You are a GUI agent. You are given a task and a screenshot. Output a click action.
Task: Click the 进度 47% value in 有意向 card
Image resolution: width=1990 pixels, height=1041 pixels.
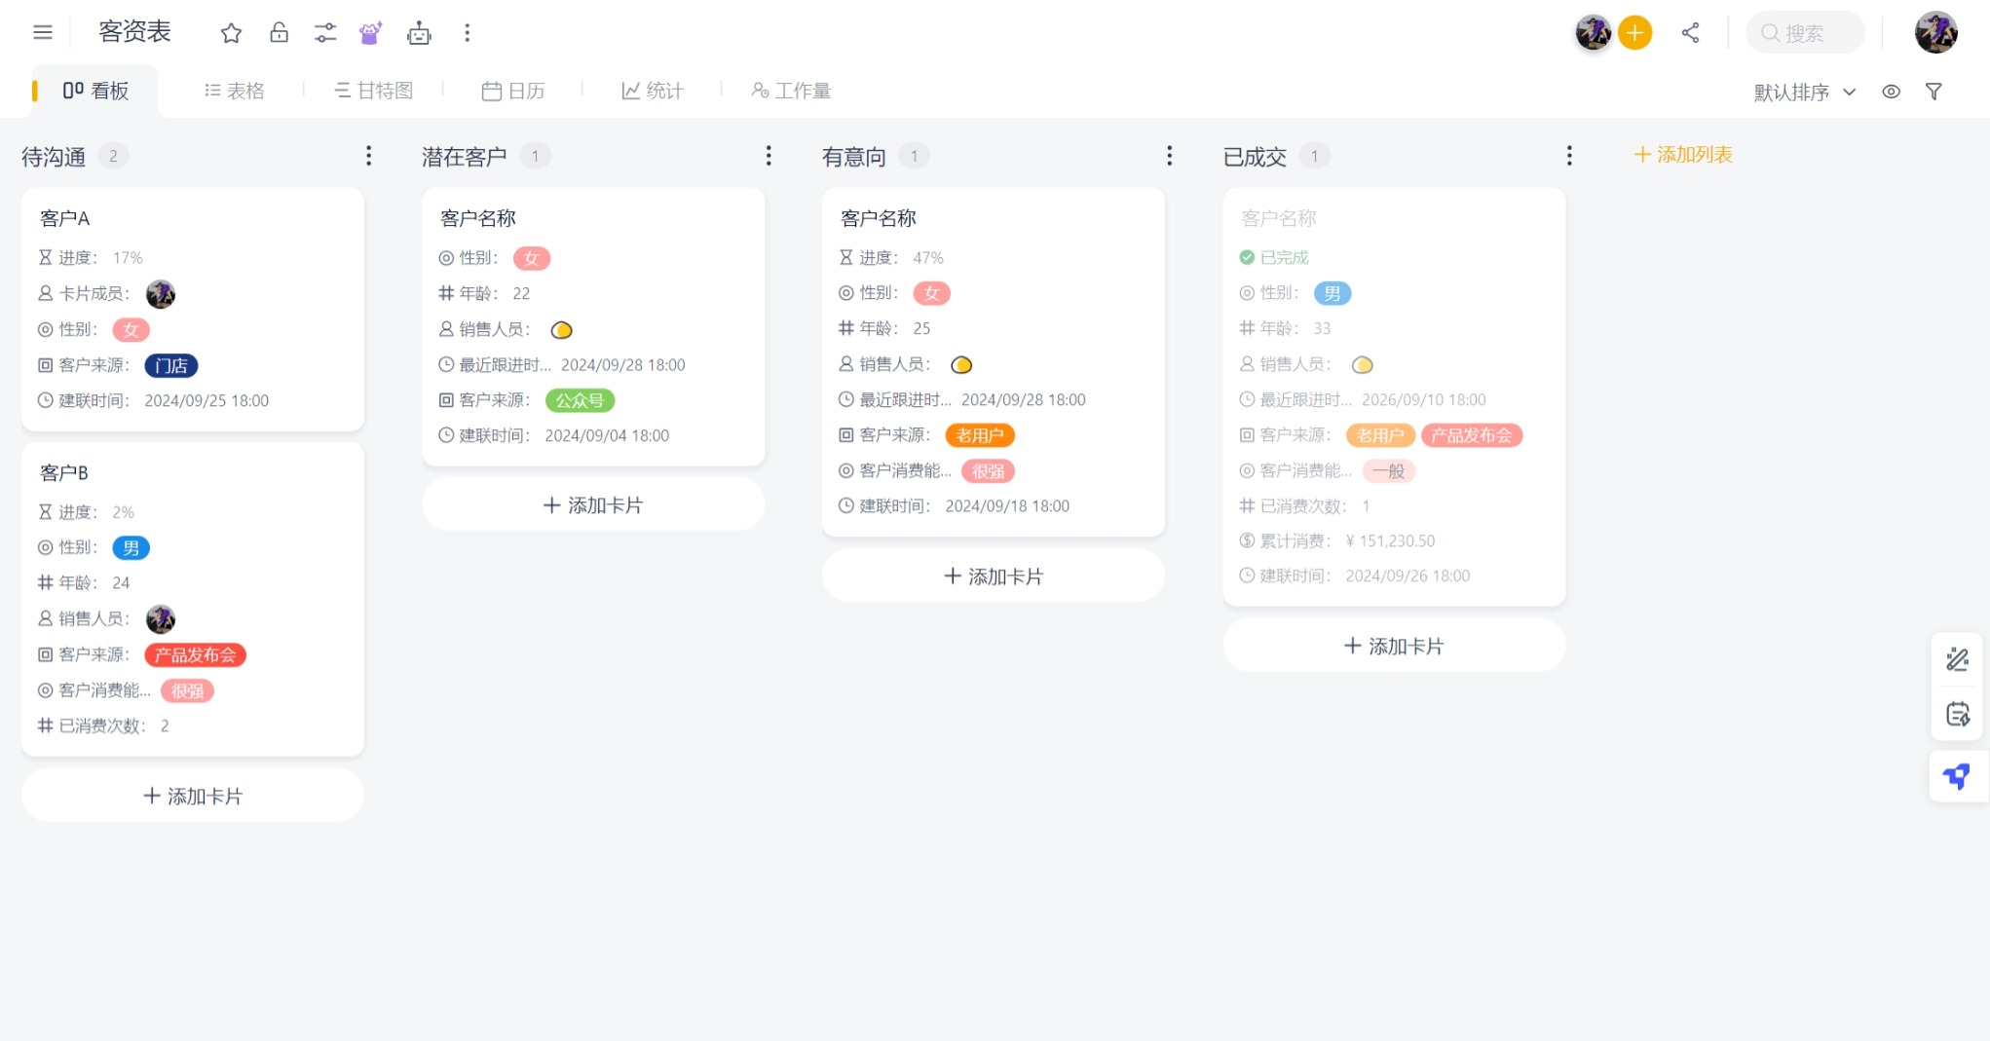coord(928,257)
